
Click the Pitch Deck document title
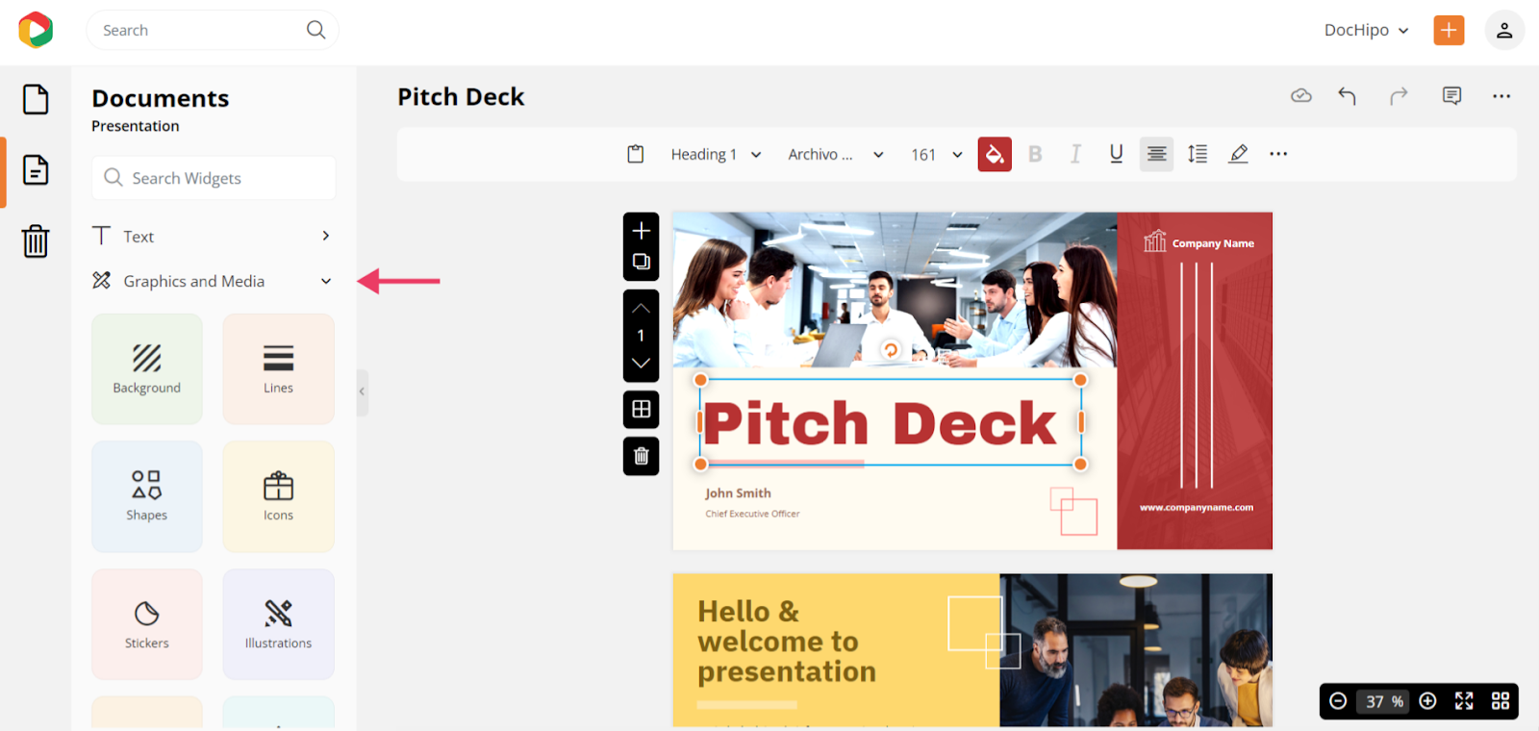(461, 96)
